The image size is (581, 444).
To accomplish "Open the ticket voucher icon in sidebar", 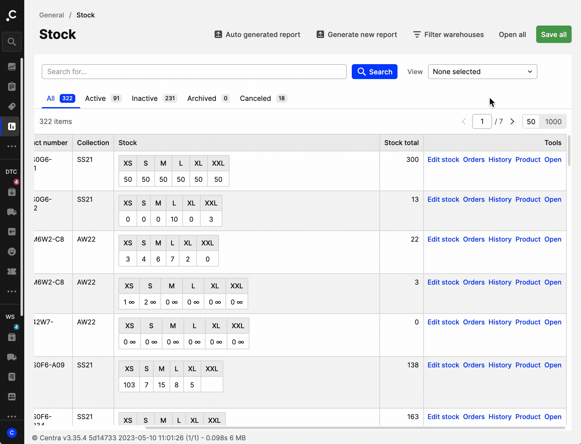I will [x=12, y=272].
